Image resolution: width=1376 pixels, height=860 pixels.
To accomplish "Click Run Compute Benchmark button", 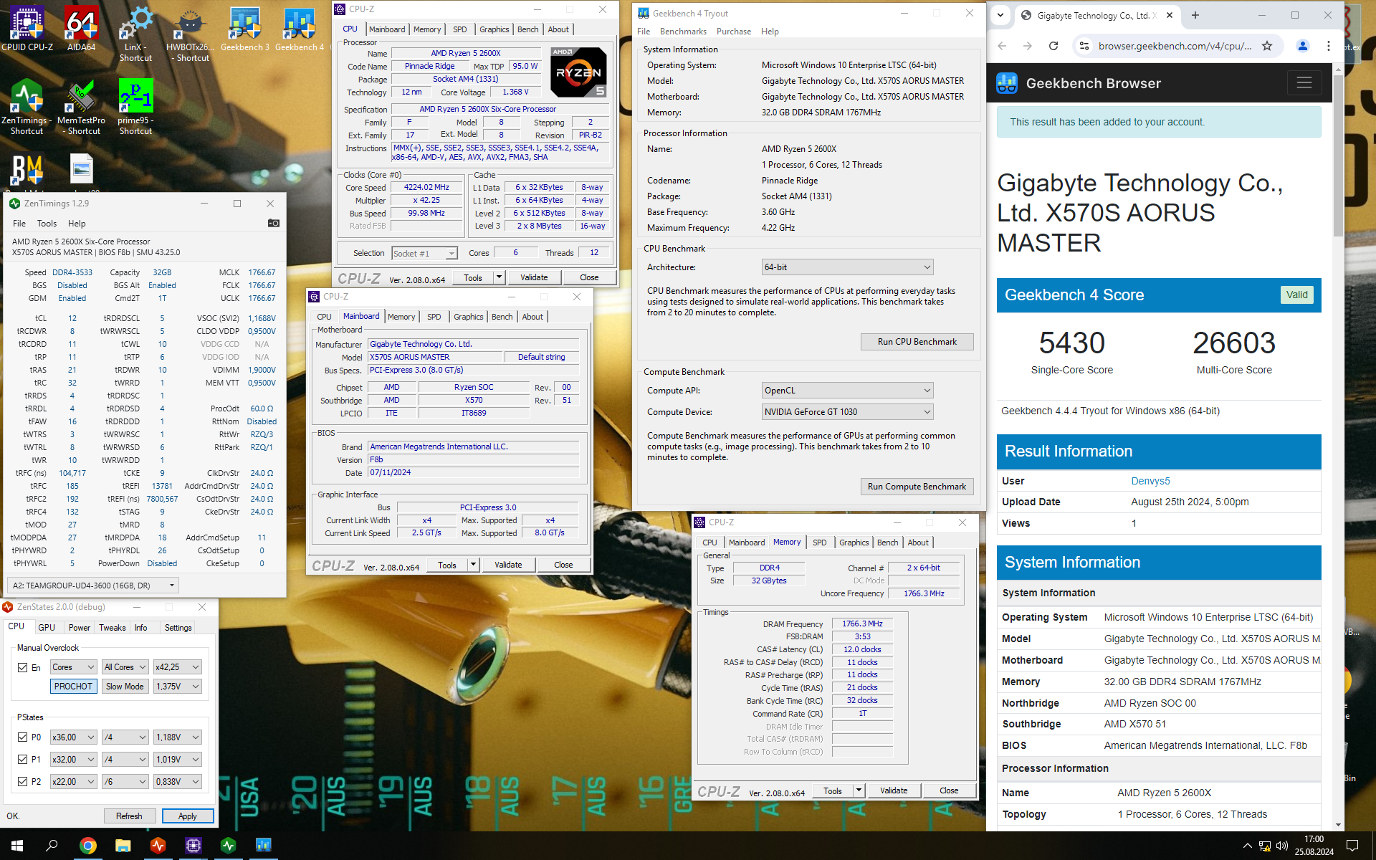I will [917, 487].
